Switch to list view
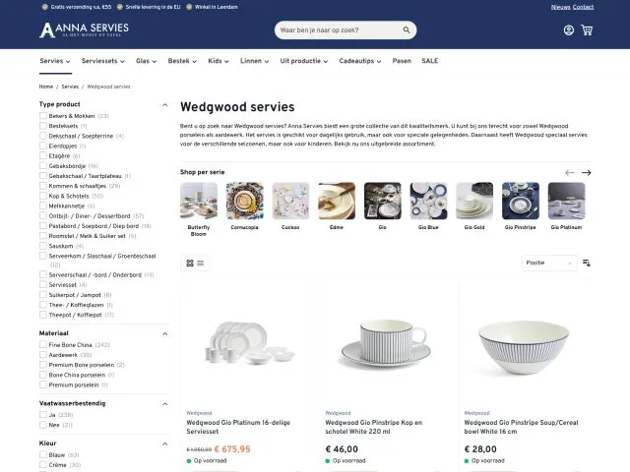Viewport: 630px width, 472px height. (x=201, y=263)
